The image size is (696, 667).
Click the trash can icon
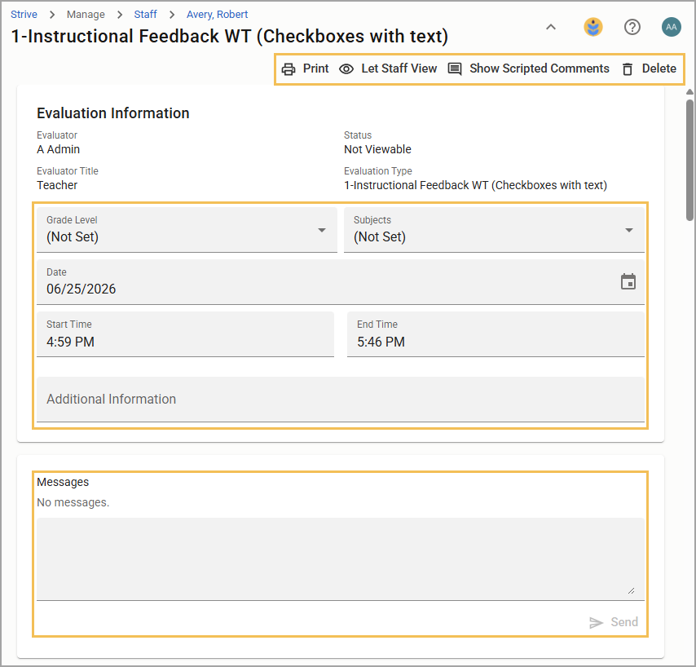628,68
